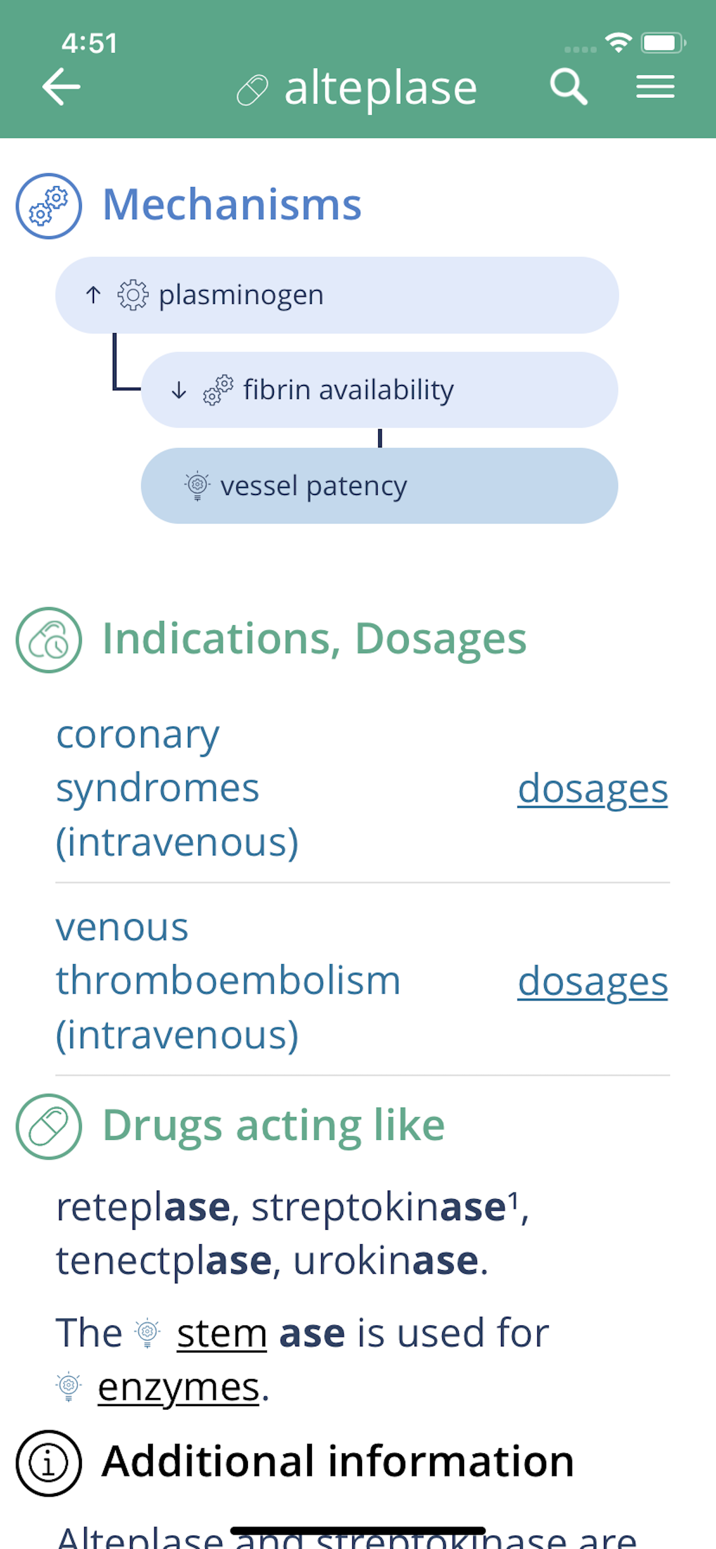Tap the Mechanisms gears icon

point(49,206)
